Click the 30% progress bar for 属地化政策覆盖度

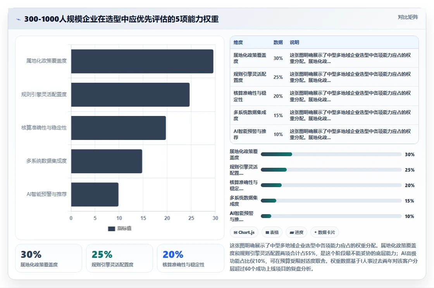click(x=331, y=154)
